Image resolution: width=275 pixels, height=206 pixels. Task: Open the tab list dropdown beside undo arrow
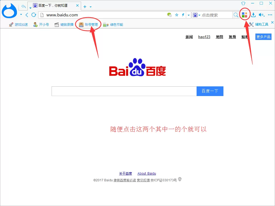[x=30, y=8]
